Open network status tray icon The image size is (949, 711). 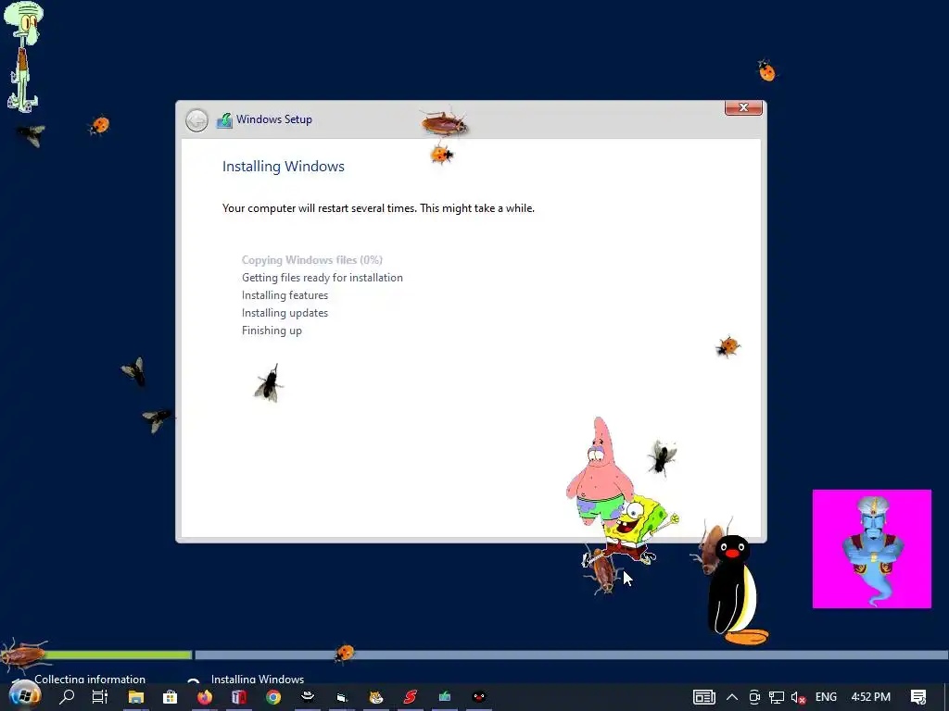[x=777, y=697]
